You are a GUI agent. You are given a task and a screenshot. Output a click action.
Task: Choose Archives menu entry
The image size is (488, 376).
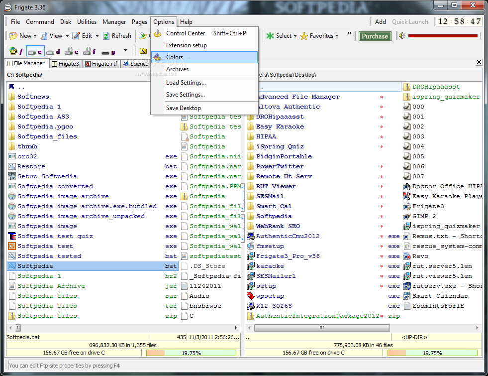tap(204, 69)
